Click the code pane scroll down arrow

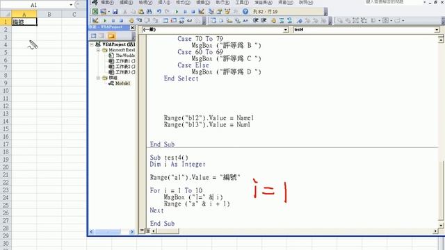[441, 225]
